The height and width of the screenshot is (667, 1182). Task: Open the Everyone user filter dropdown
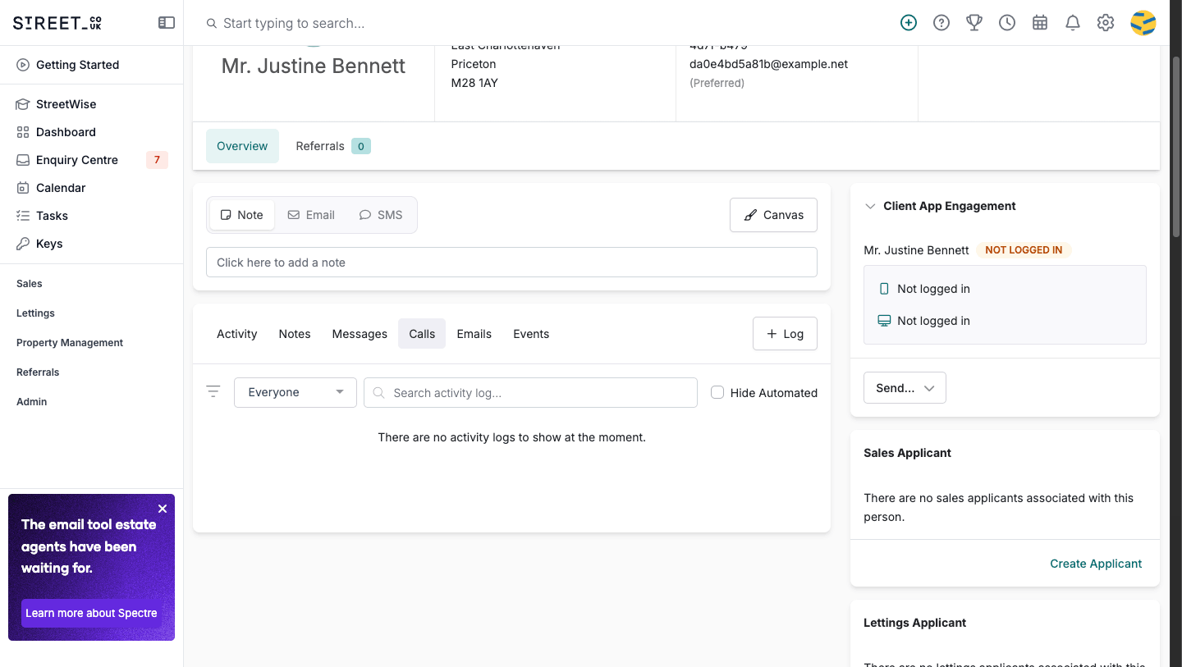pyautogui.click(x=295, y=392)
